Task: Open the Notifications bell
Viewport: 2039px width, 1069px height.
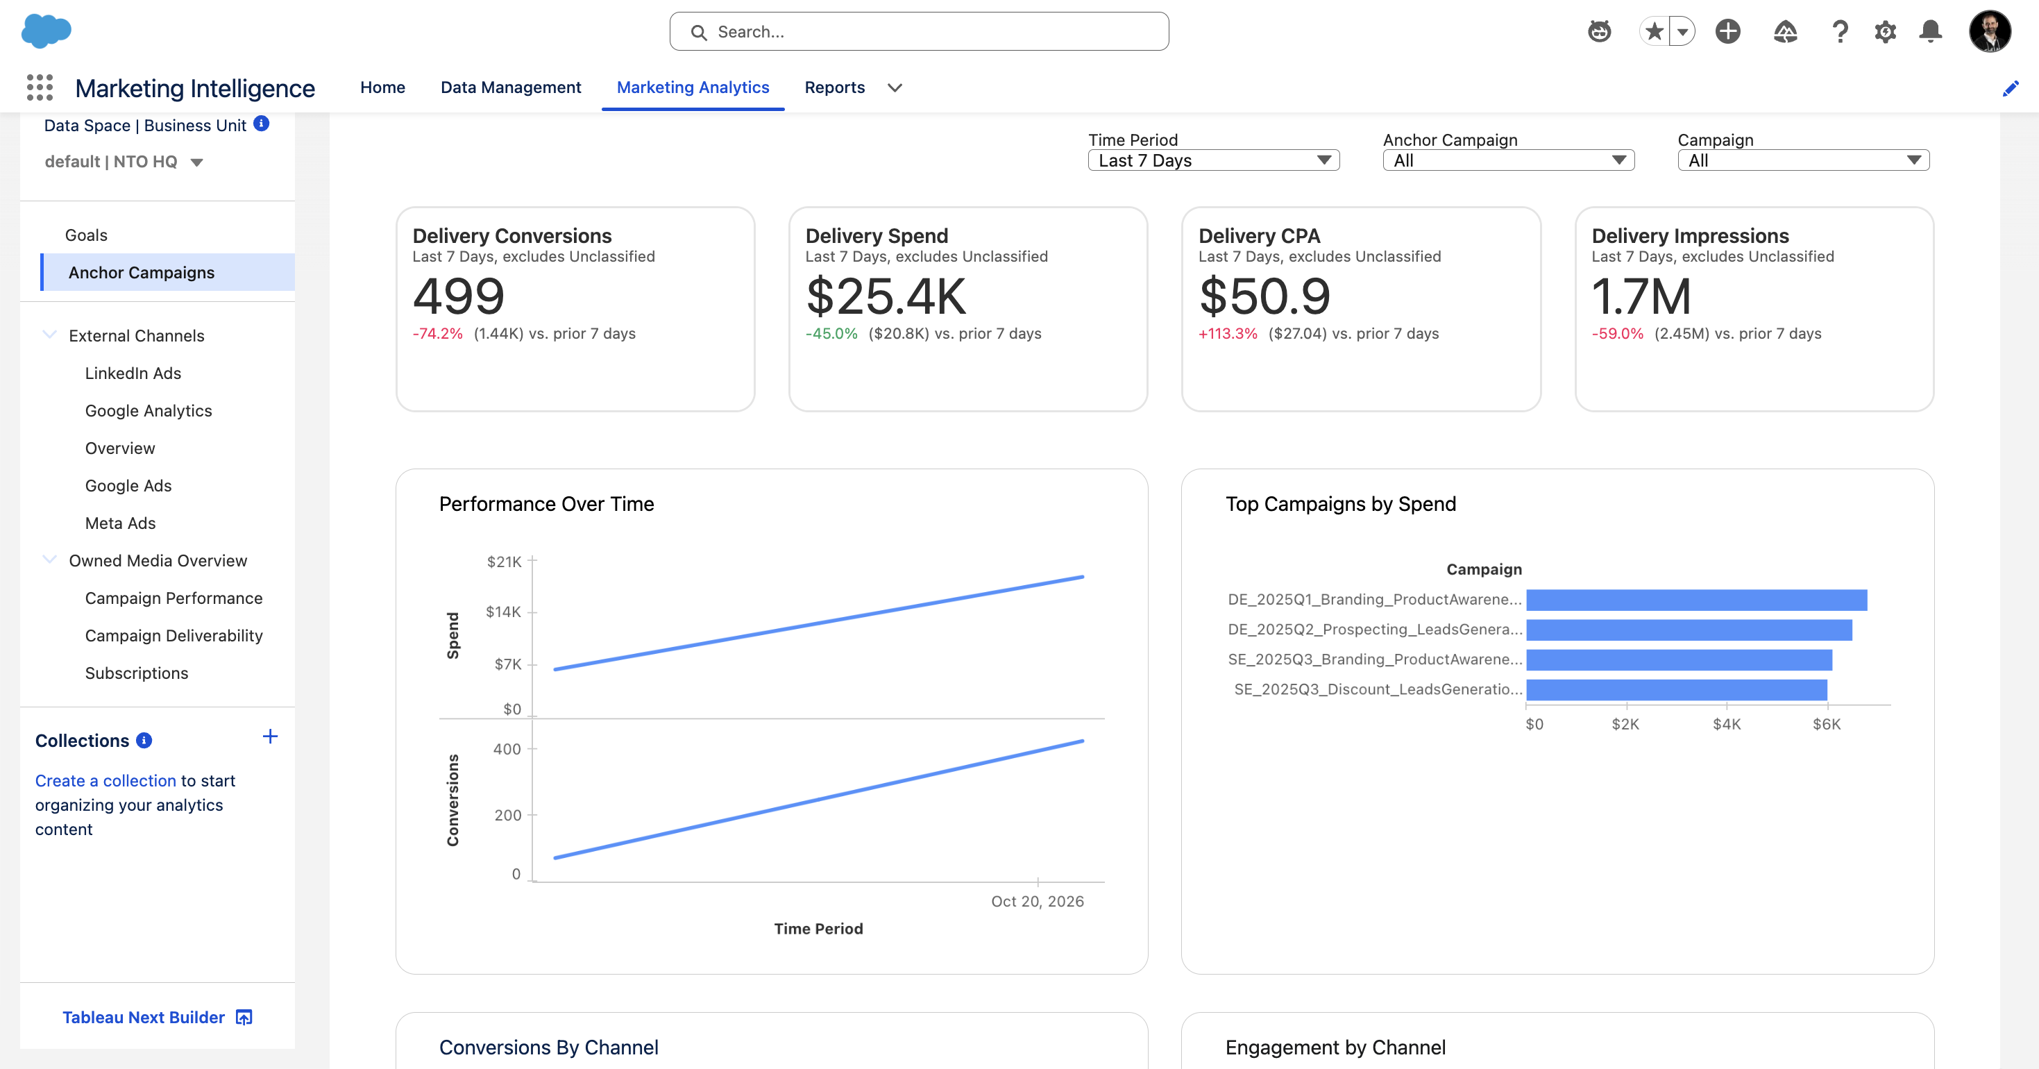Action: pyautogui.click(x=1931, y=32)
